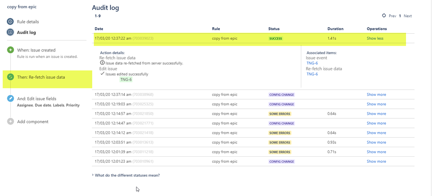
Task: Show more for the 12:14:47 am entry
Action: 376,123
